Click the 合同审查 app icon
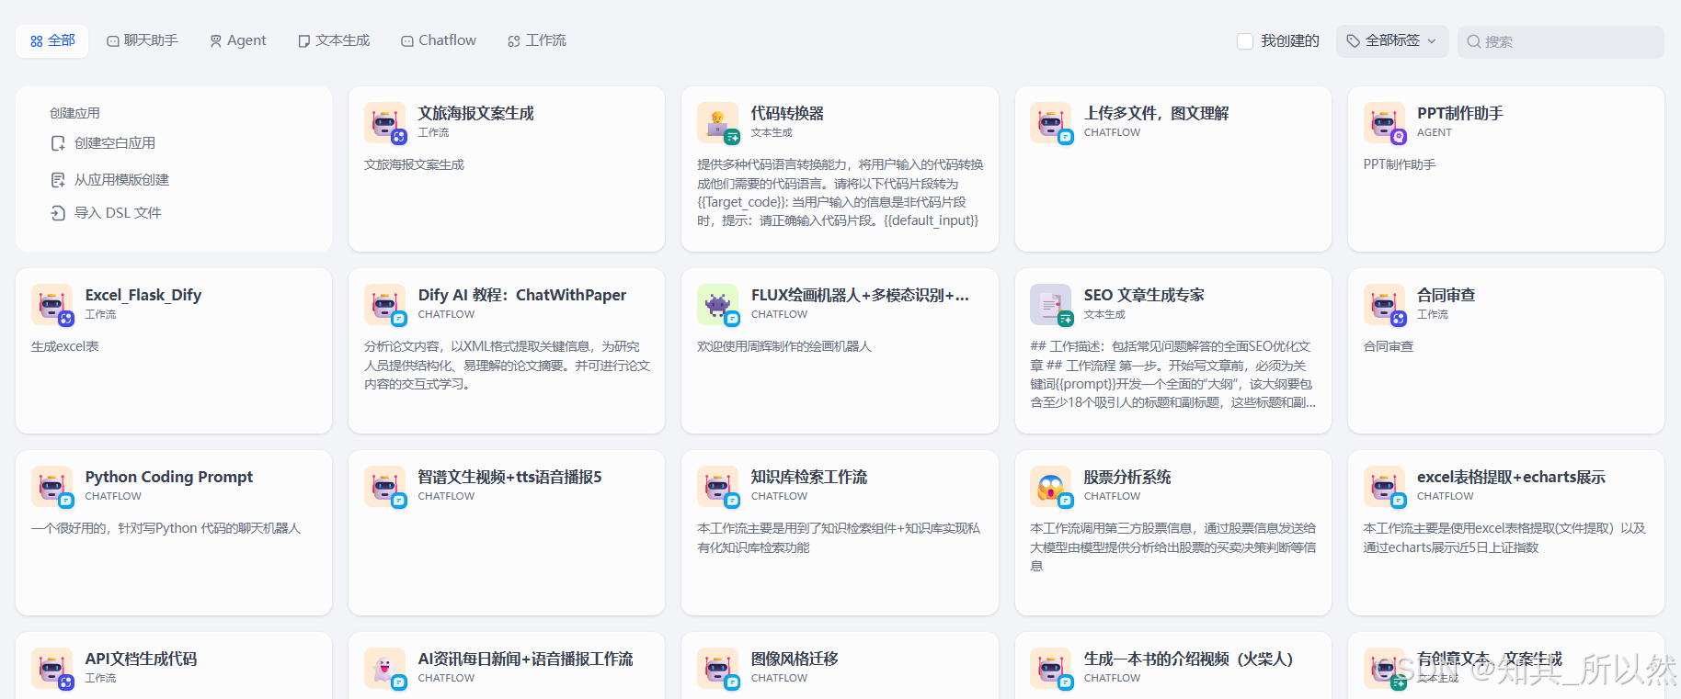The height and width of the screenshot is (699, 1681). tap(1383, 304)
